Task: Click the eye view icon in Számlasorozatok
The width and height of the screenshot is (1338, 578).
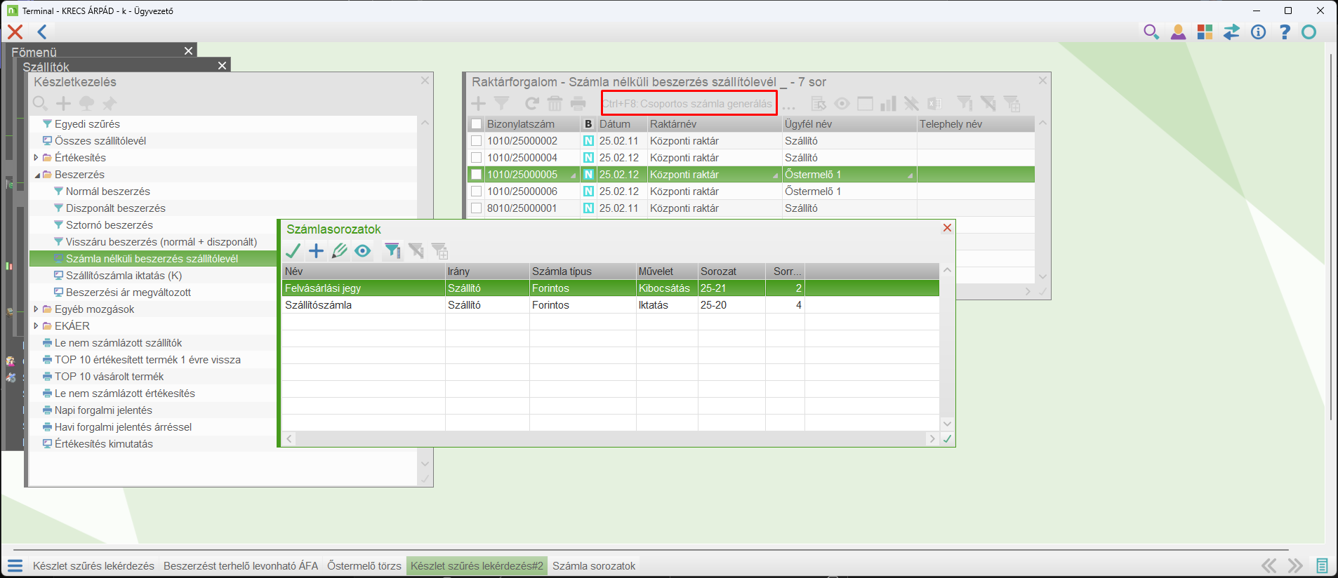Action: pyautogui.click(x=362, y=250)
